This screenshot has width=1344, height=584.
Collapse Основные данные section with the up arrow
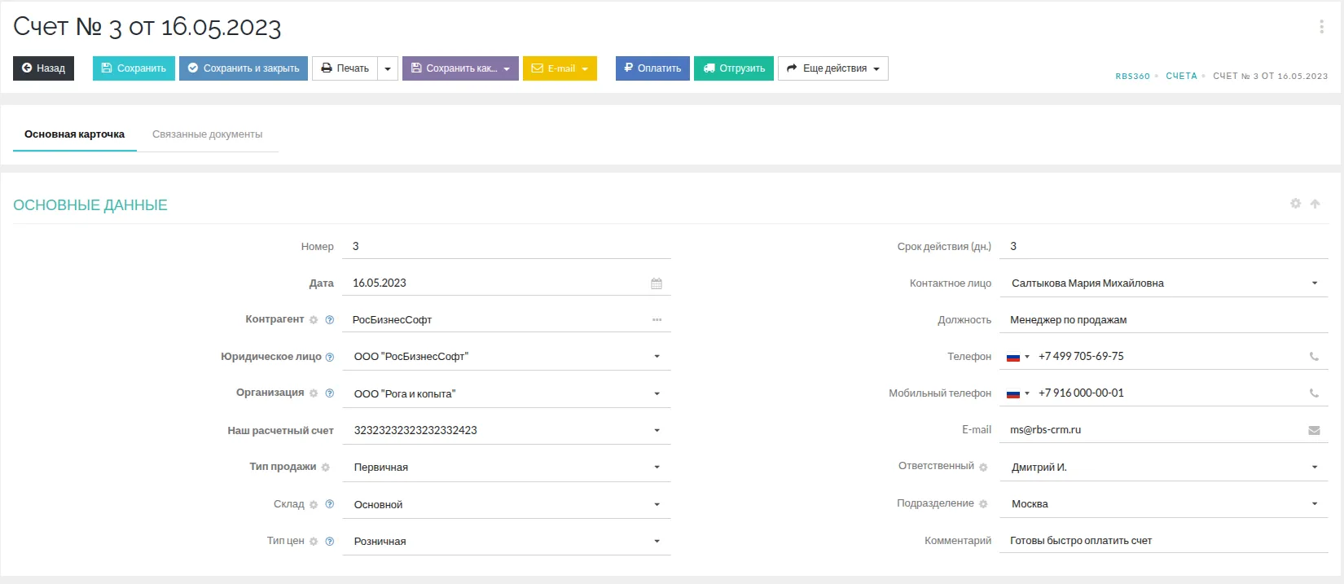pos(1315,204)
